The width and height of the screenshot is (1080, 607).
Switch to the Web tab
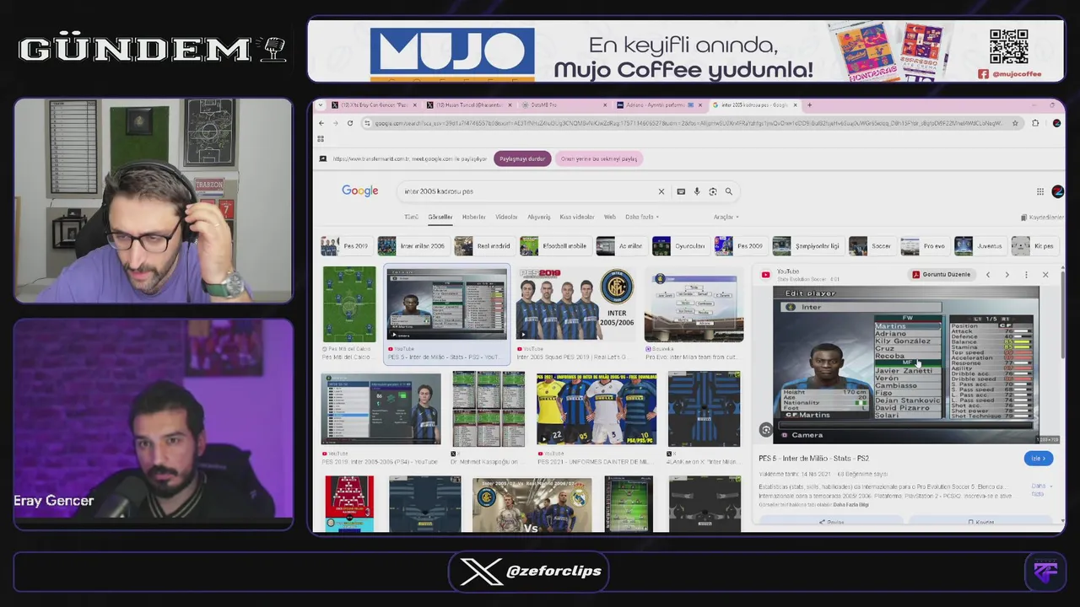pyautogui.click(x=609, y=217)
